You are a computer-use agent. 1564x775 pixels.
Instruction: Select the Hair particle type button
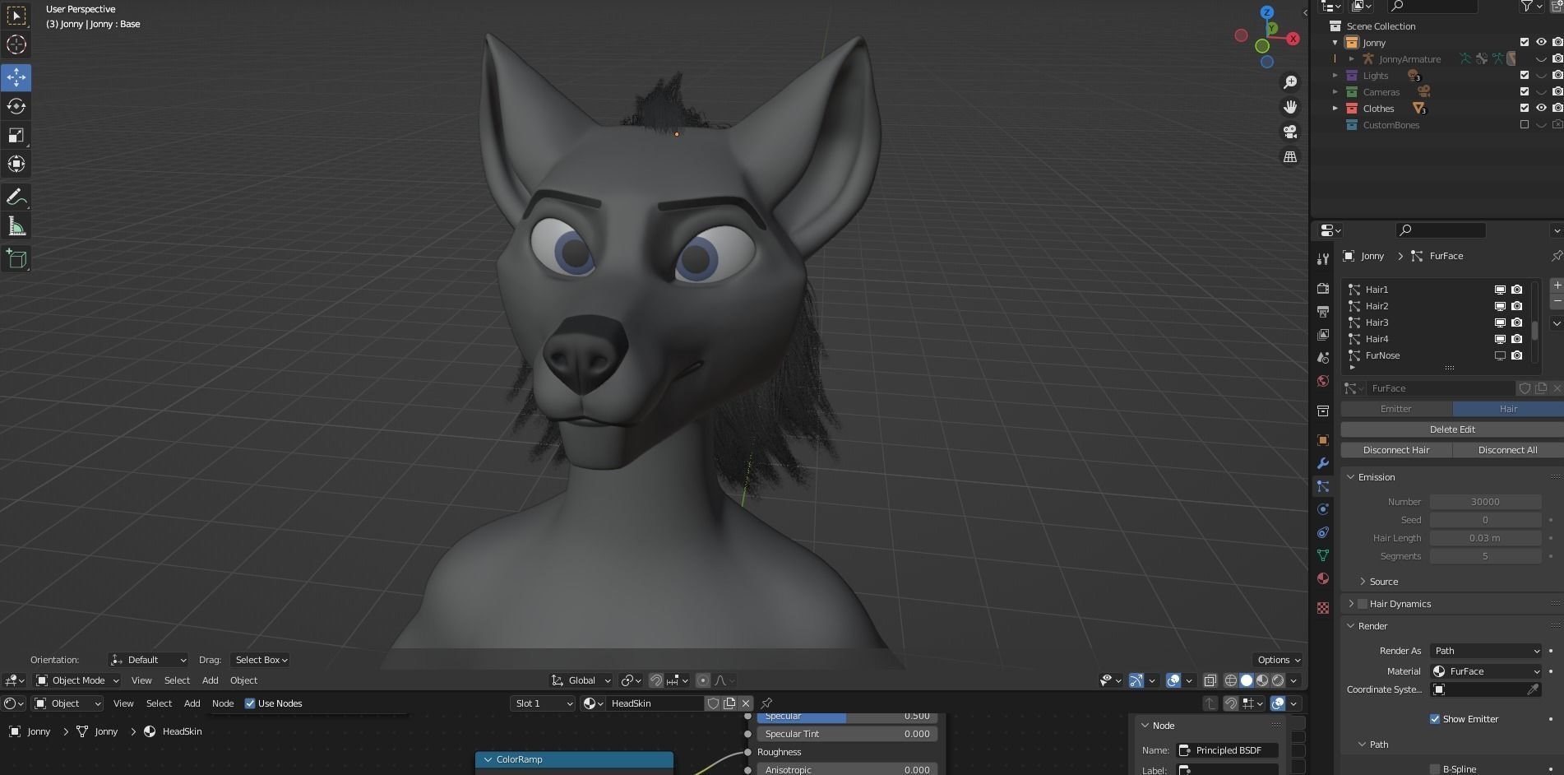(x=1508, y=409)
